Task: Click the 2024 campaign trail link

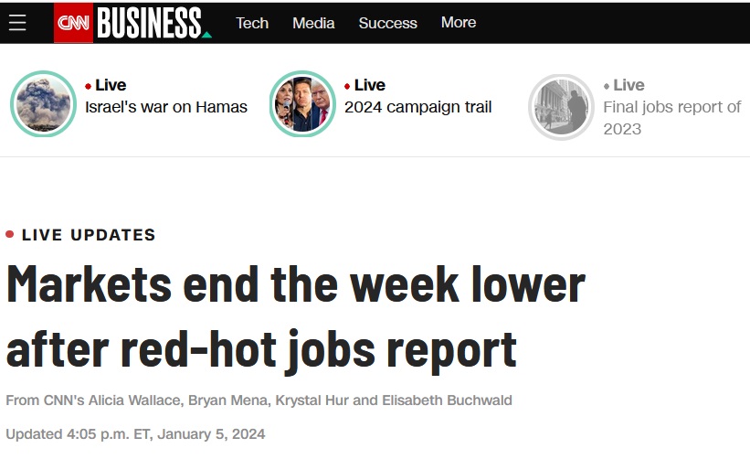Action: tap(417, 107)
